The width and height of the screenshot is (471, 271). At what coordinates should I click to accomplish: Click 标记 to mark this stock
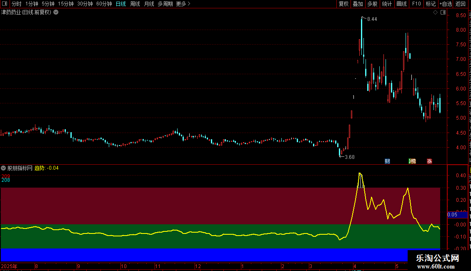[431, 4]
